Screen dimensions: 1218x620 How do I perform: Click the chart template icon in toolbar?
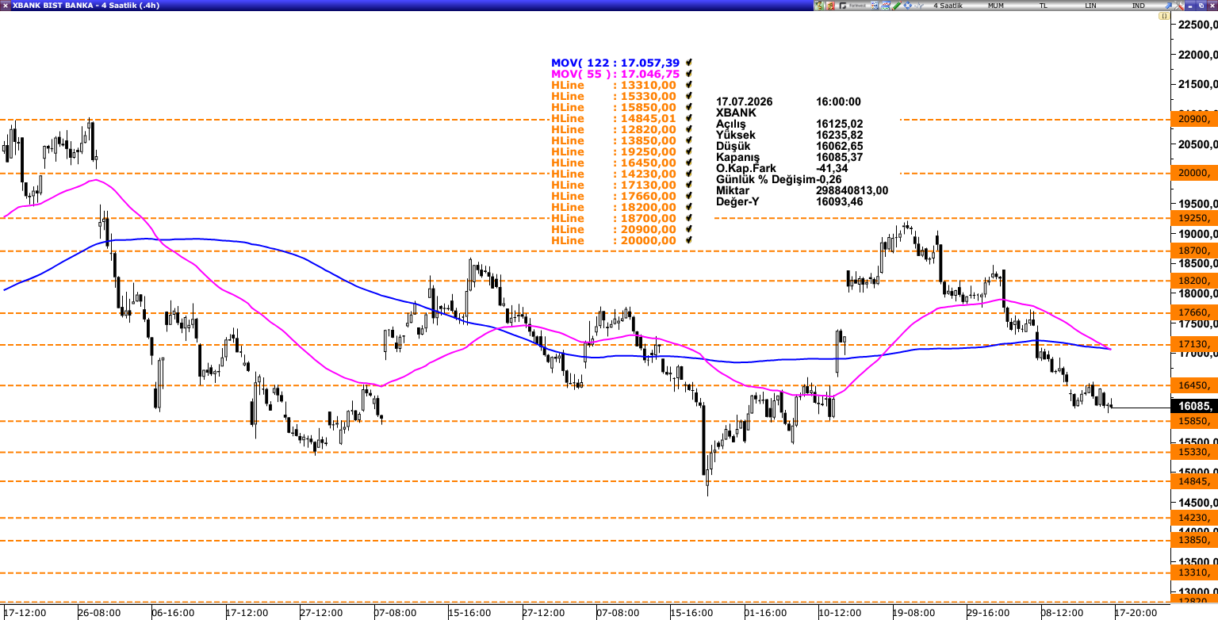[x=886, y=6]
